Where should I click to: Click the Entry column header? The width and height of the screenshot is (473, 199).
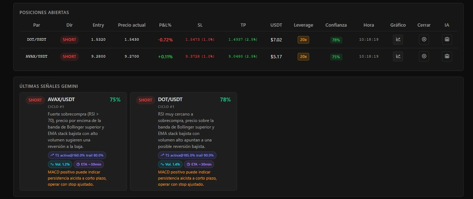coord(98,25)
